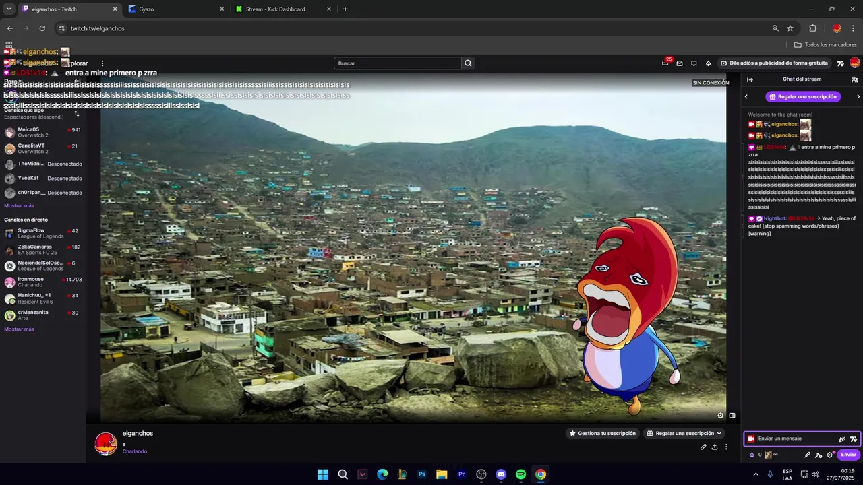Open video player settings gear
Screen dimensions: 863x485
(721, 416)
